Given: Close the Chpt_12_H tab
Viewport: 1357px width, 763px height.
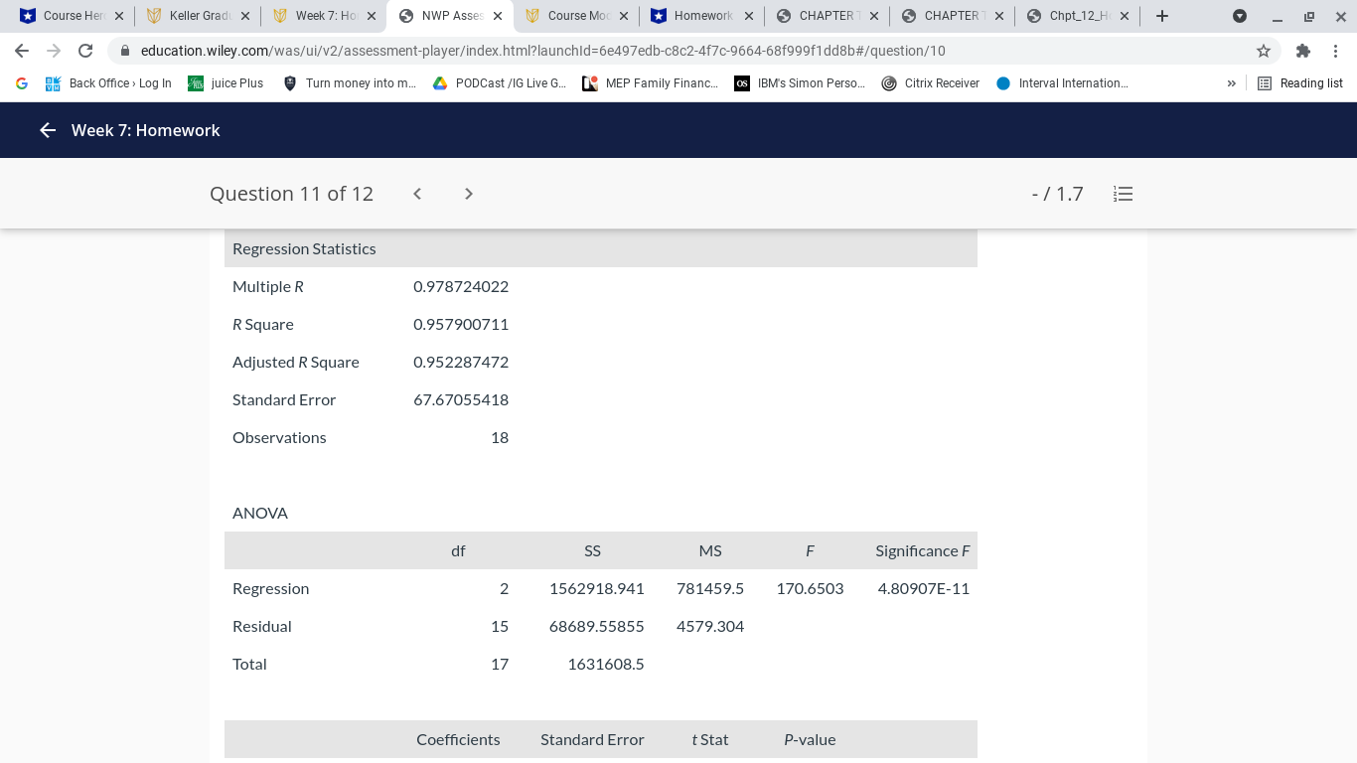Looking at the screenshot, I should coord(1125,16).
